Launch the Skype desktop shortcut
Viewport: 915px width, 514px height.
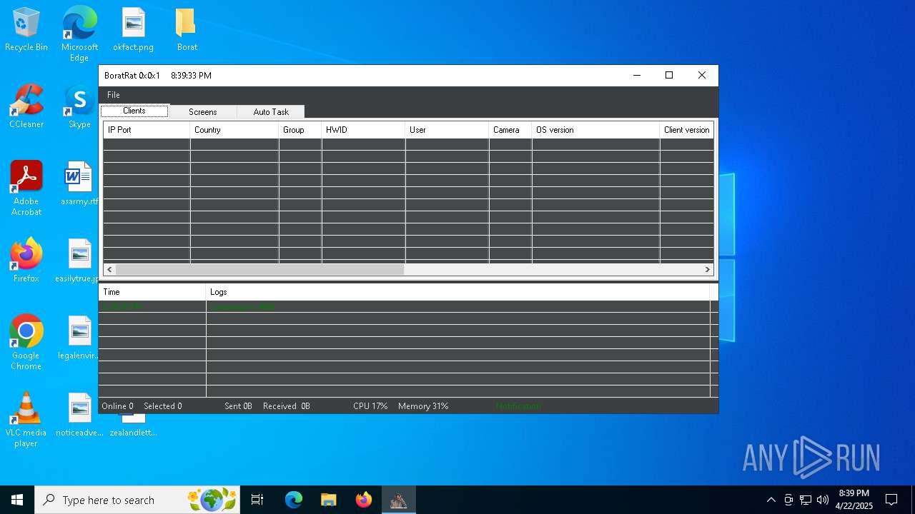79,107
